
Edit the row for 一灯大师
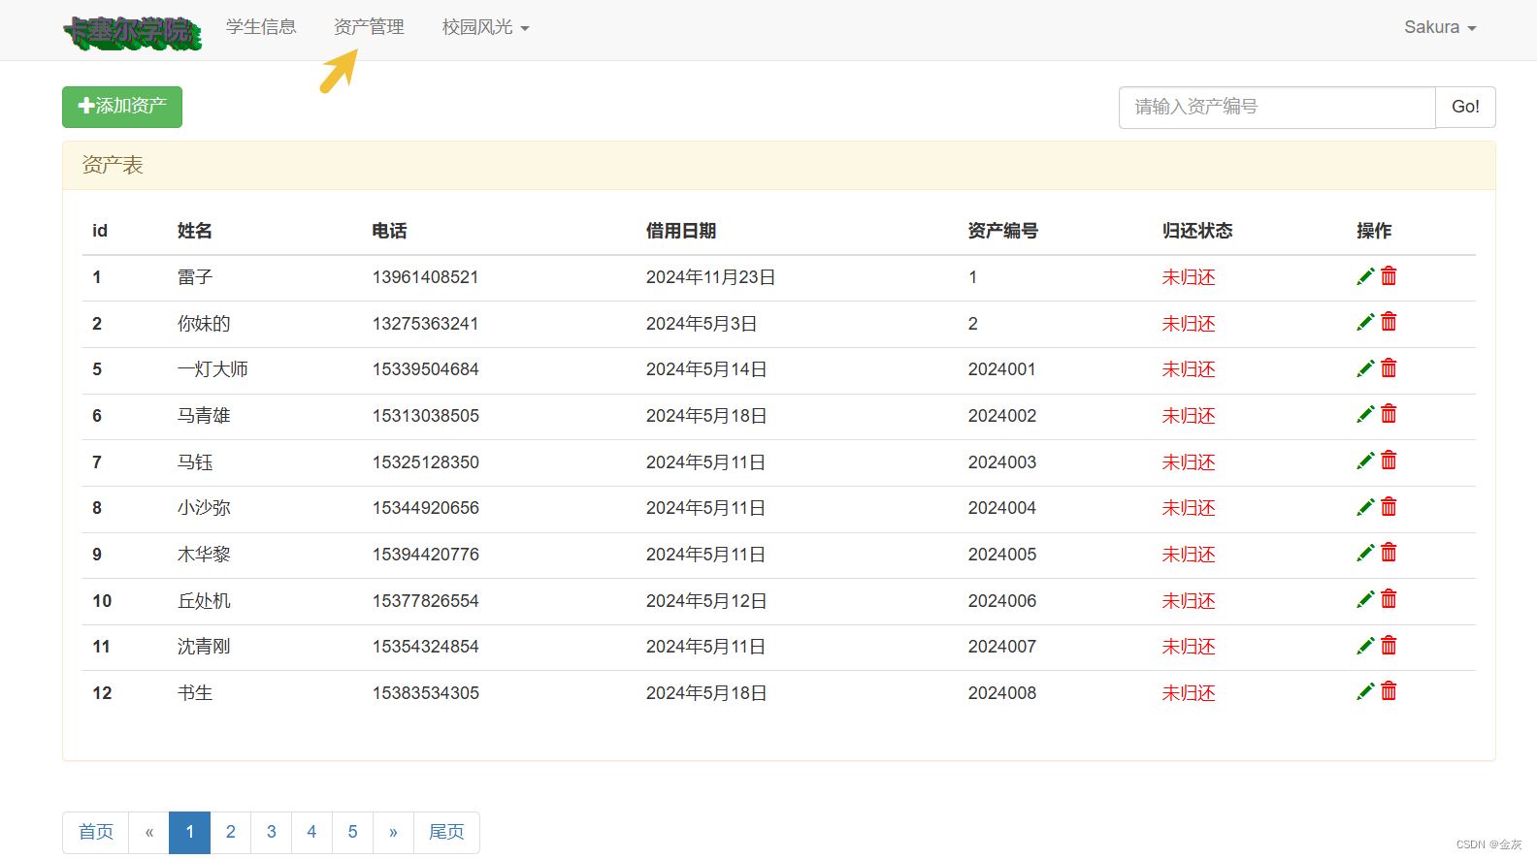pos(1365,368)
